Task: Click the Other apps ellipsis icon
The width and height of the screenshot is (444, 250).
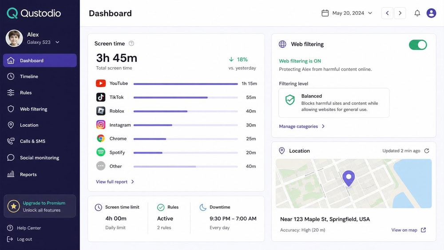Action: [101, 166]
